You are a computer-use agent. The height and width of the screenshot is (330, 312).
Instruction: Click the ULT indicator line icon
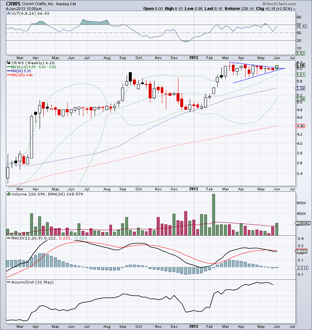tap(9, 13)
